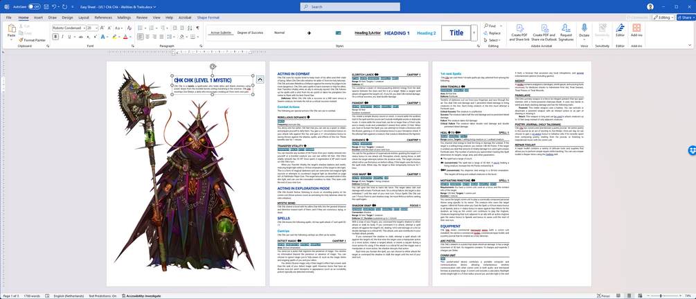696x299 pixels.
Task: Collapse the ribbon with the chevron
Action: (689, 46)
